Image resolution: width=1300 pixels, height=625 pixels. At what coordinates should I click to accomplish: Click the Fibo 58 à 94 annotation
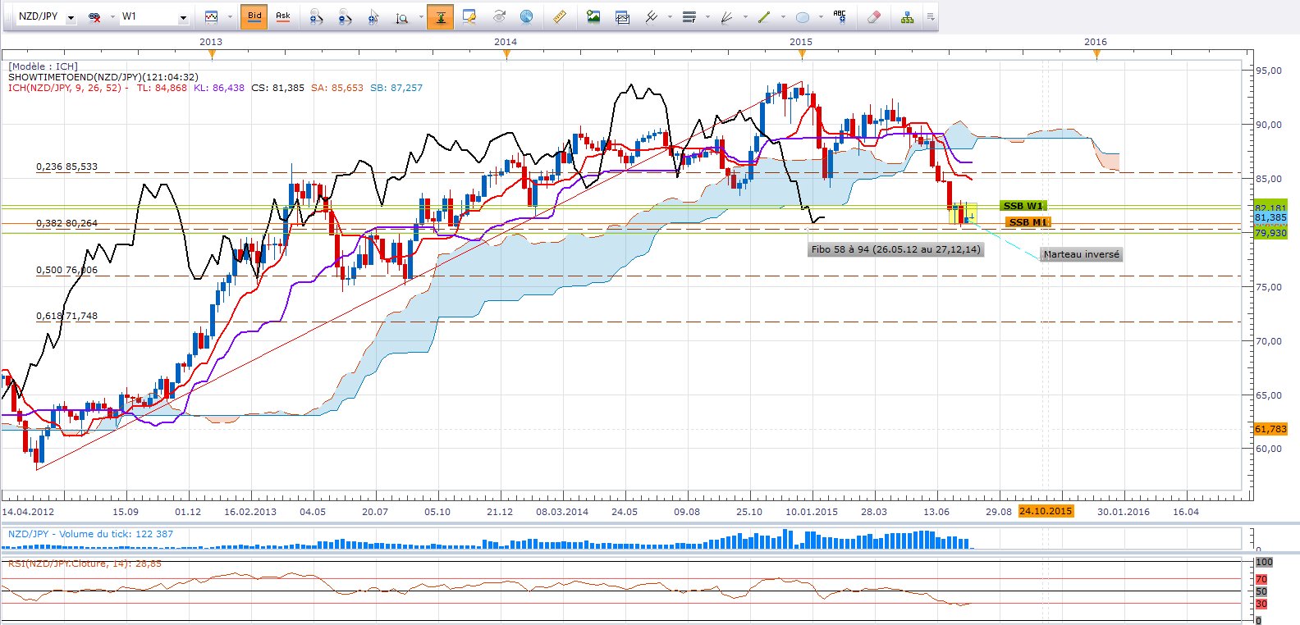895,249
